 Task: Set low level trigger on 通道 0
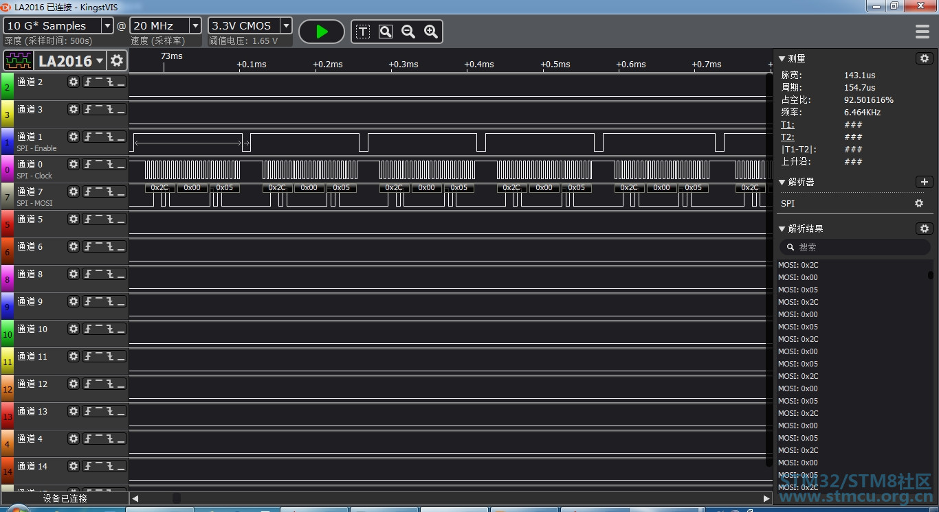[x=121, y=164]
